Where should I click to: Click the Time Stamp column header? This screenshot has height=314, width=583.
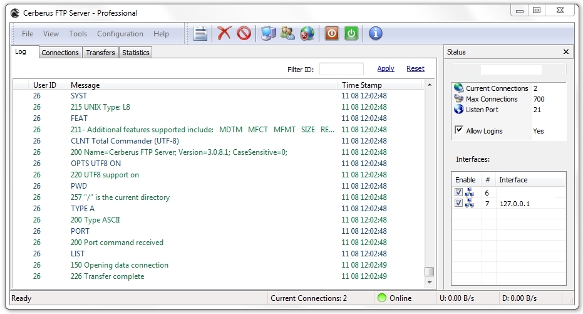380,85
